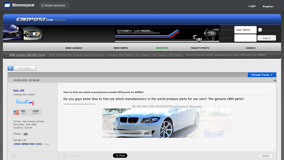
Task: Toggle the Remember Me checkbox
Action: [x=260, y=30]
